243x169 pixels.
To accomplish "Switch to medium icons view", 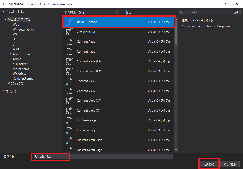I will click(123, 12).
